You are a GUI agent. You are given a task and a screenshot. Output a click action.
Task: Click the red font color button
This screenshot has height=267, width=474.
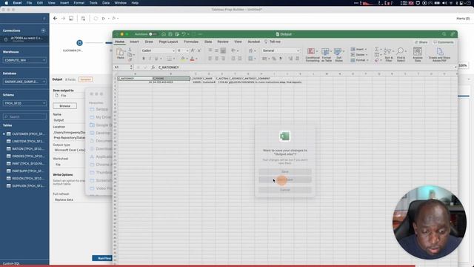tap(193, 59)
